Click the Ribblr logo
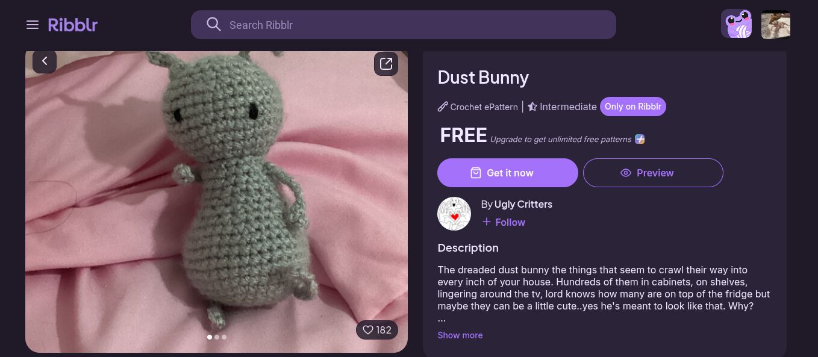Screen dimensions: 818x357 [x=73, y=25]
